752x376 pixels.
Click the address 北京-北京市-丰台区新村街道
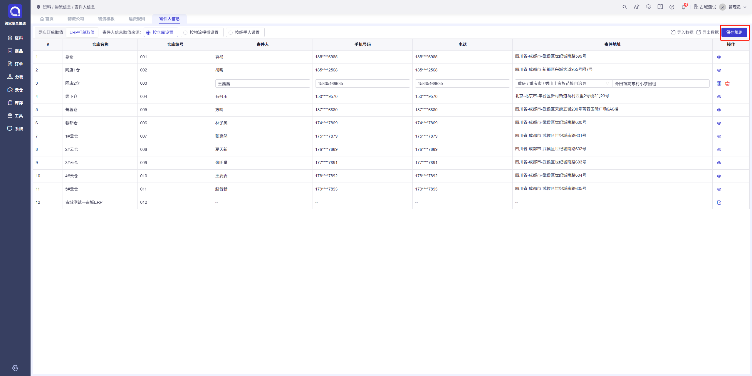pos(562,96)
